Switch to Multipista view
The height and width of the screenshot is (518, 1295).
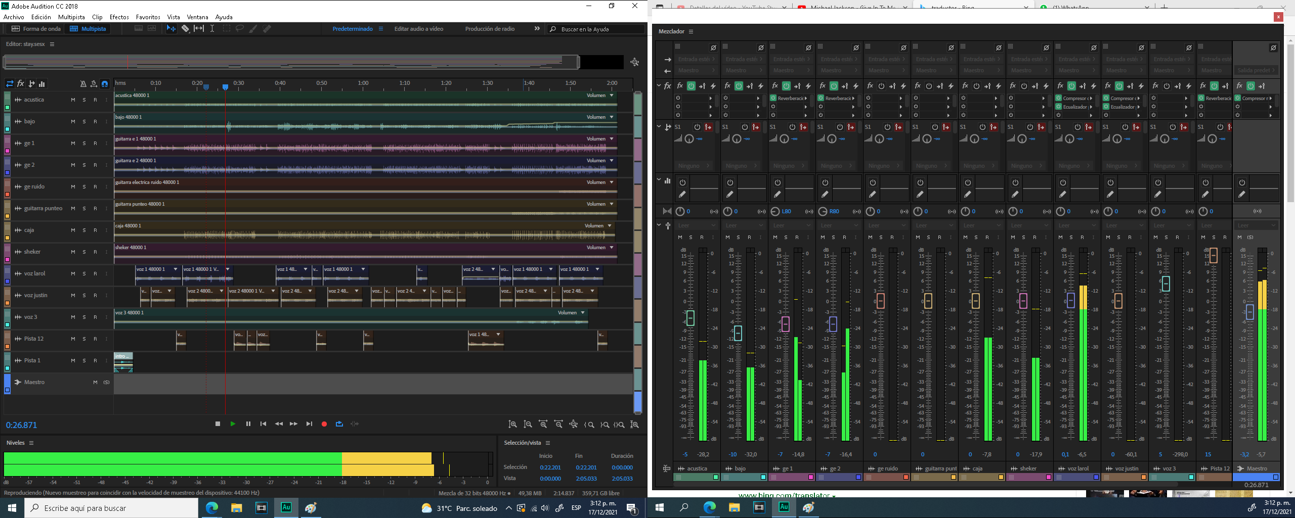pos(88,29)
